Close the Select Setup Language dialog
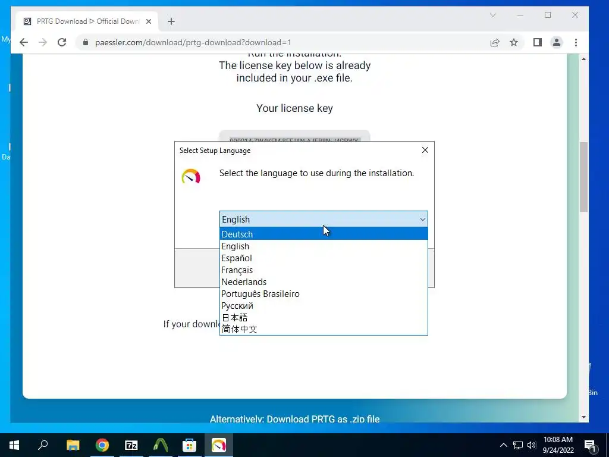 tap(425, 150)
